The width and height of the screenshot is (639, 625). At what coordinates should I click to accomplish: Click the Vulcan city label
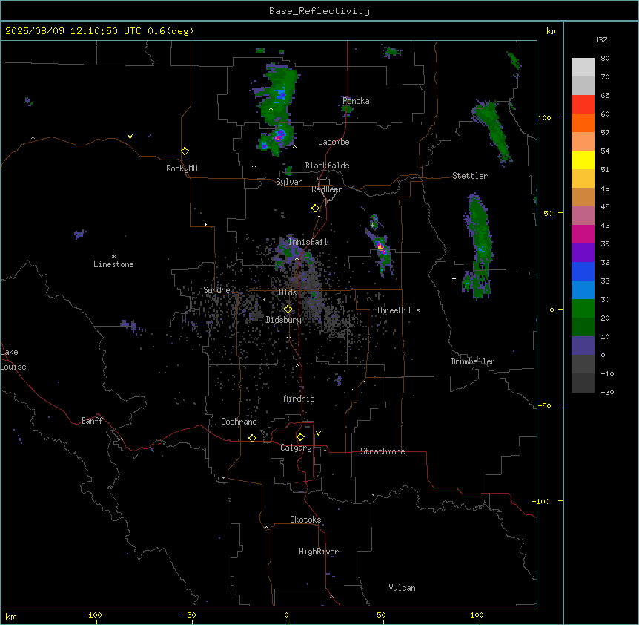click(402, 588)
